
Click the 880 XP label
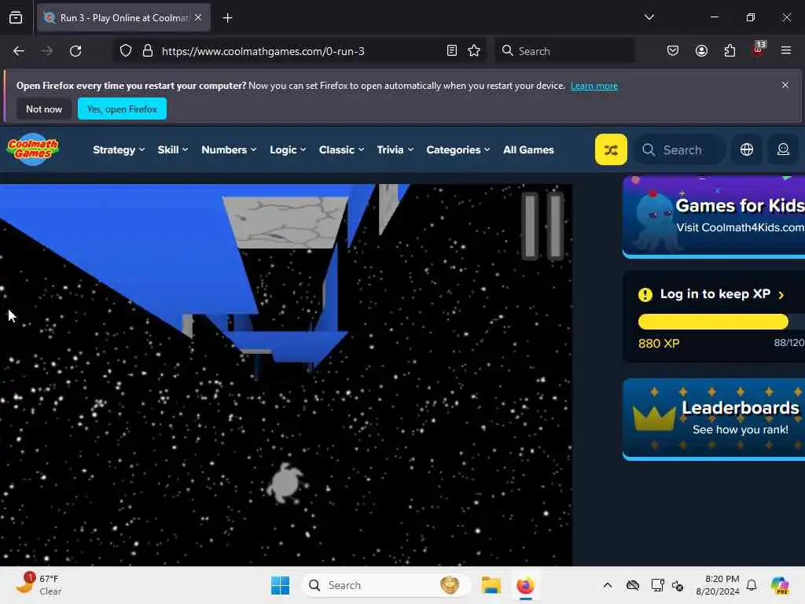659,343
